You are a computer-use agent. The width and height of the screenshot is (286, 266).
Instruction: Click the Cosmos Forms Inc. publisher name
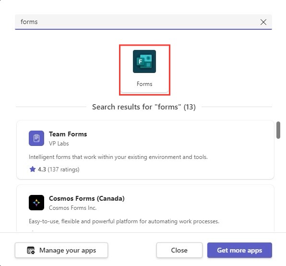pyautogui.click(x=72, y=208)
